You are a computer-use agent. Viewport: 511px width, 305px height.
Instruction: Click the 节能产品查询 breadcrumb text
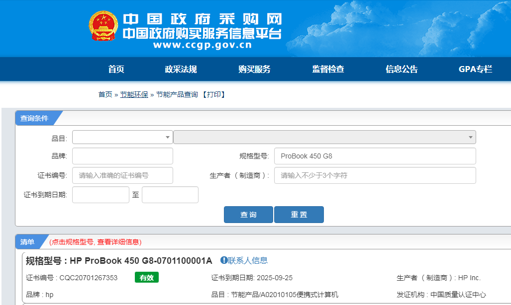tap(177, 94)
